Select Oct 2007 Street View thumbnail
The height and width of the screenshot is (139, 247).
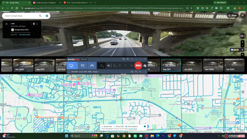pos(234,65)
